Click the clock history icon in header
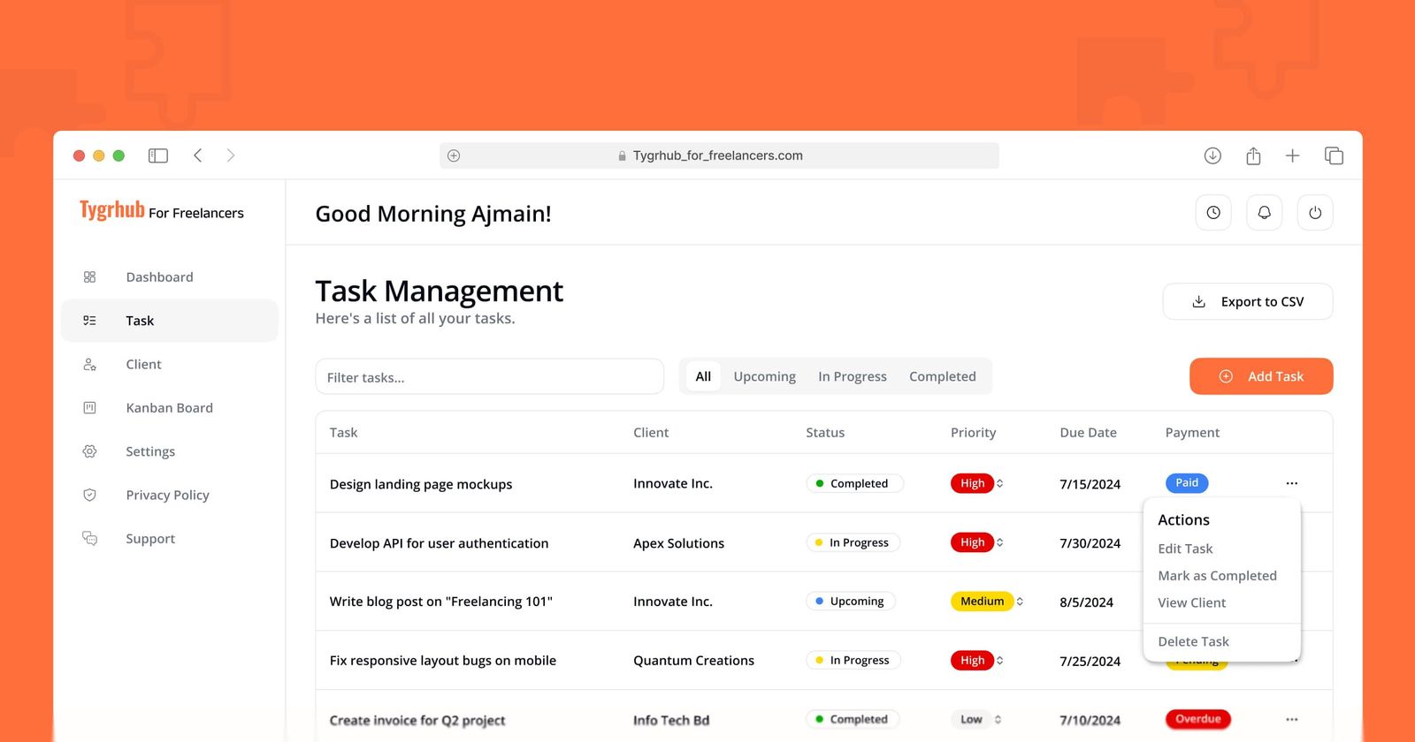The width and height of the screenshot is (1415, 742). tap(1213, 213)
